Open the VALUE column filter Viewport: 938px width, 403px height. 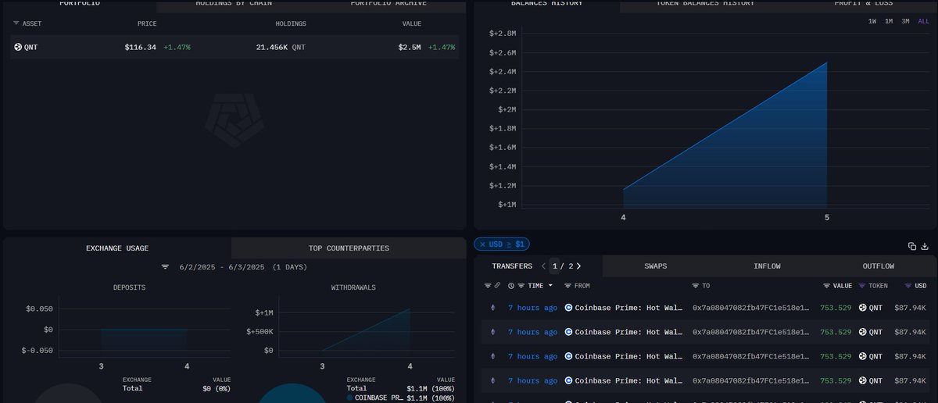pos(827,286)
